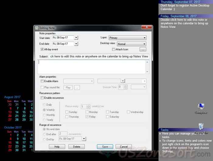
Task: Click day 23 in October 2017 calendar
Action: tap(17, 146)
